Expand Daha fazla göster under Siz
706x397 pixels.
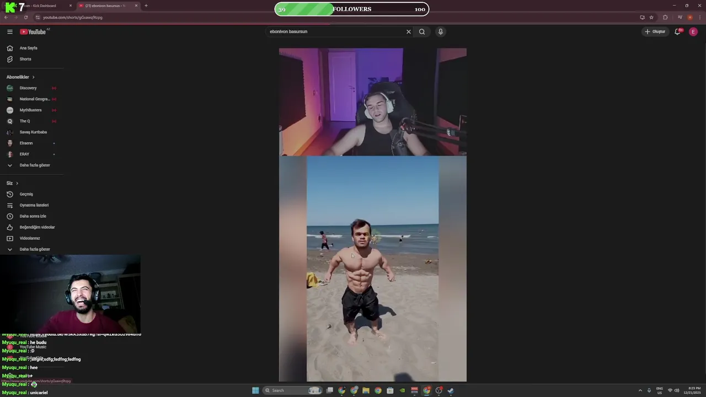[34, 249]
